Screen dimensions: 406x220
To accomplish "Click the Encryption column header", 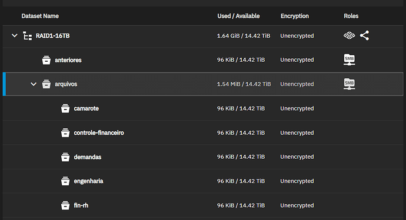I will click(295, 16).
